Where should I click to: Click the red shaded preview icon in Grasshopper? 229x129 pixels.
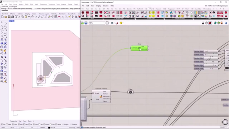click(x=210, y=23)
